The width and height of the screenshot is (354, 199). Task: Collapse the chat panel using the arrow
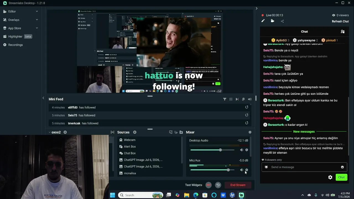pyautogui.click(x=256, y=9)
